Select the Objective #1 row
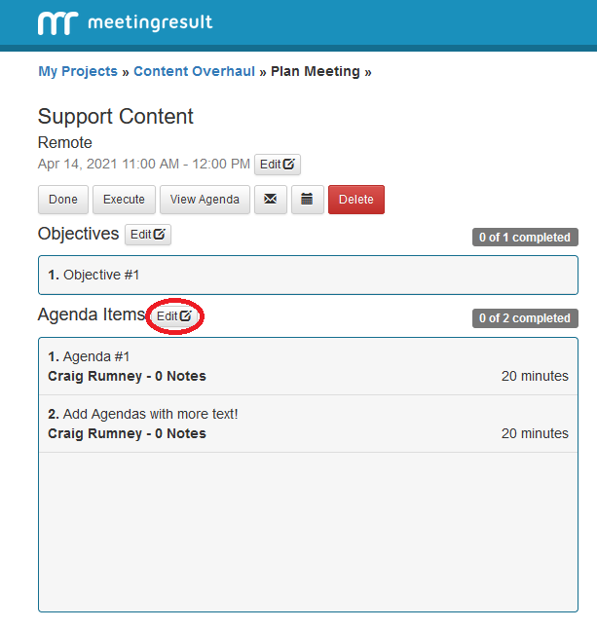Screen dimensions: 597x629 click(x=307, y=276)
